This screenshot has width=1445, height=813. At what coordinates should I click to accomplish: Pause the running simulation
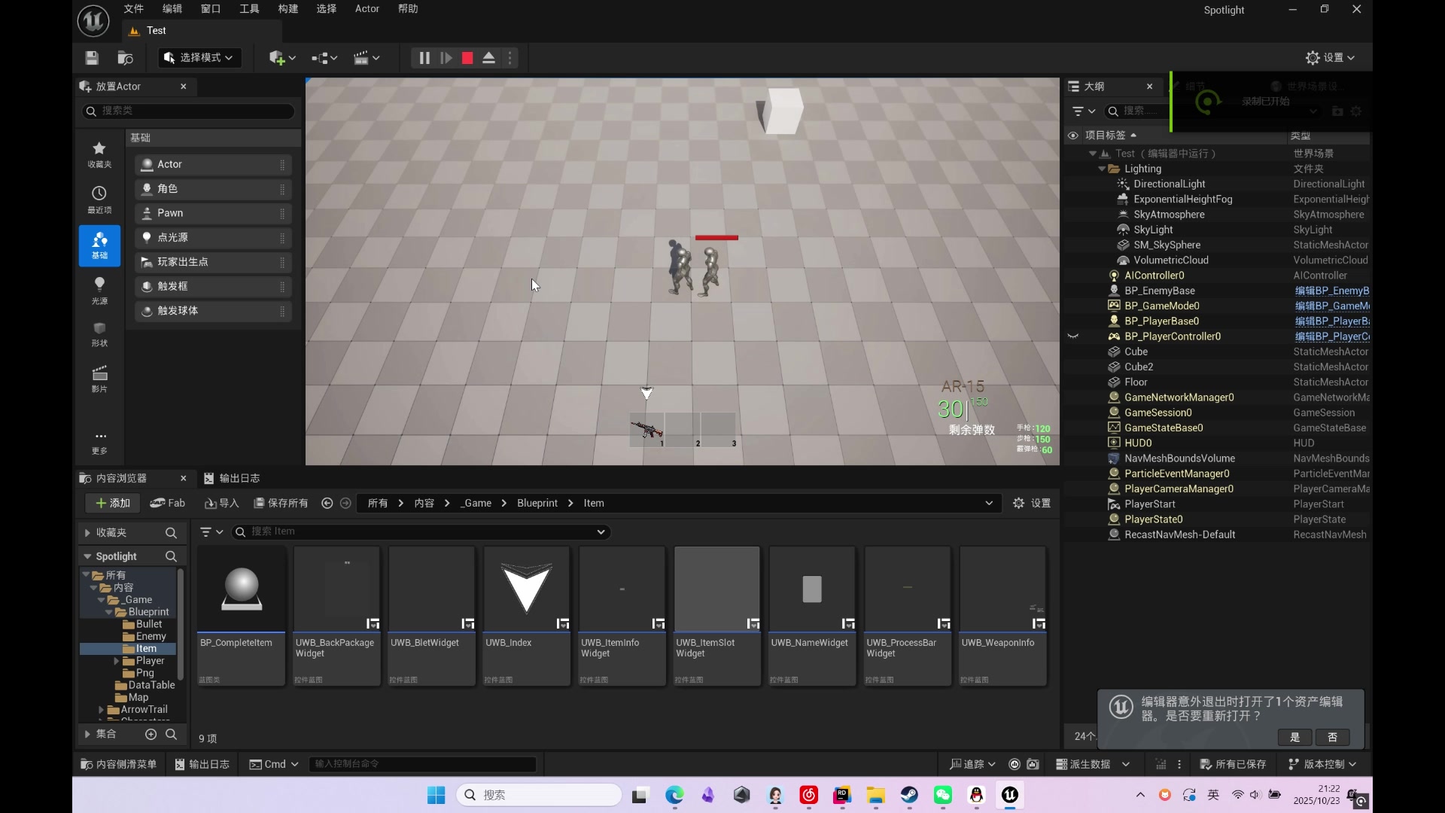click(424, 58)
